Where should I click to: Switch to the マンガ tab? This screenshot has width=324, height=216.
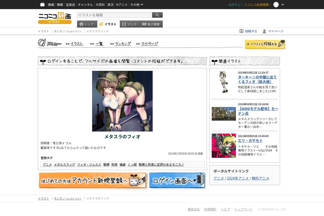(x=130, y=24)
